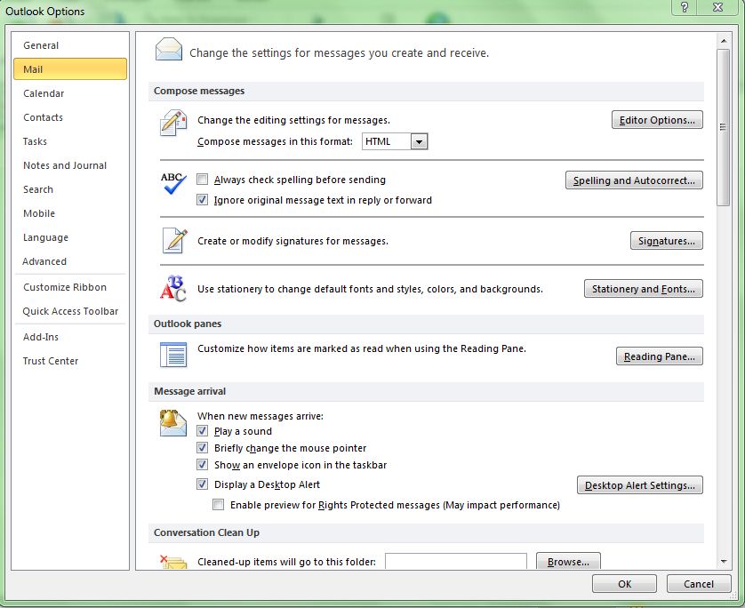Click the Reading Pane layout icon
This screenshot has width=745, height=608.
(x=173, y=355)
